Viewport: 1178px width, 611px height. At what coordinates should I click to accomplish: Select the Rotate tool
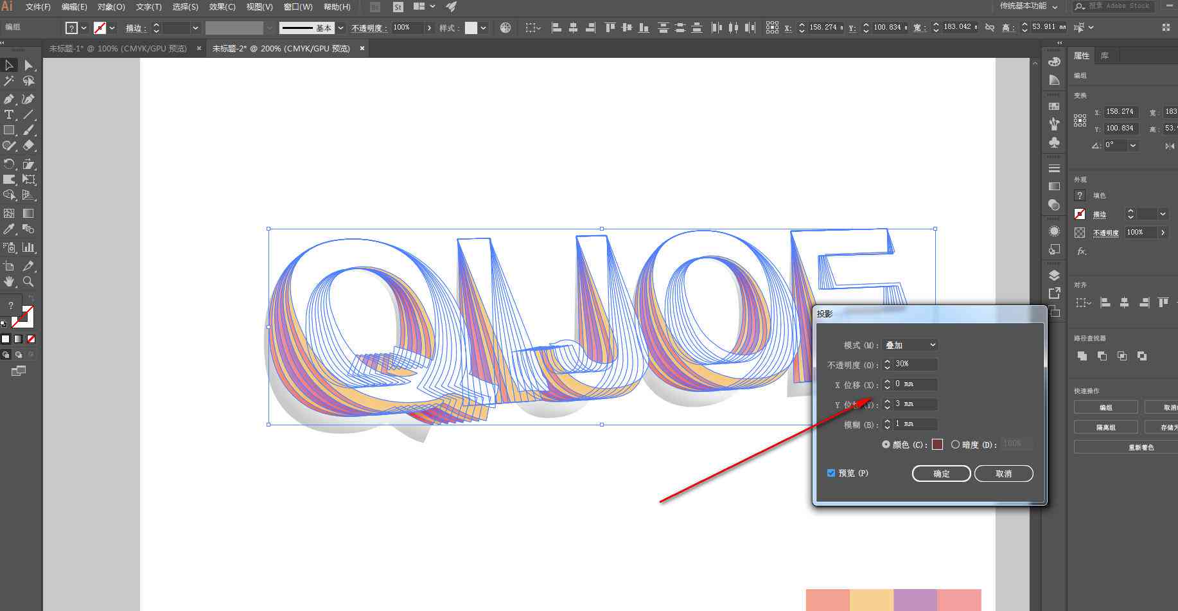9,164
